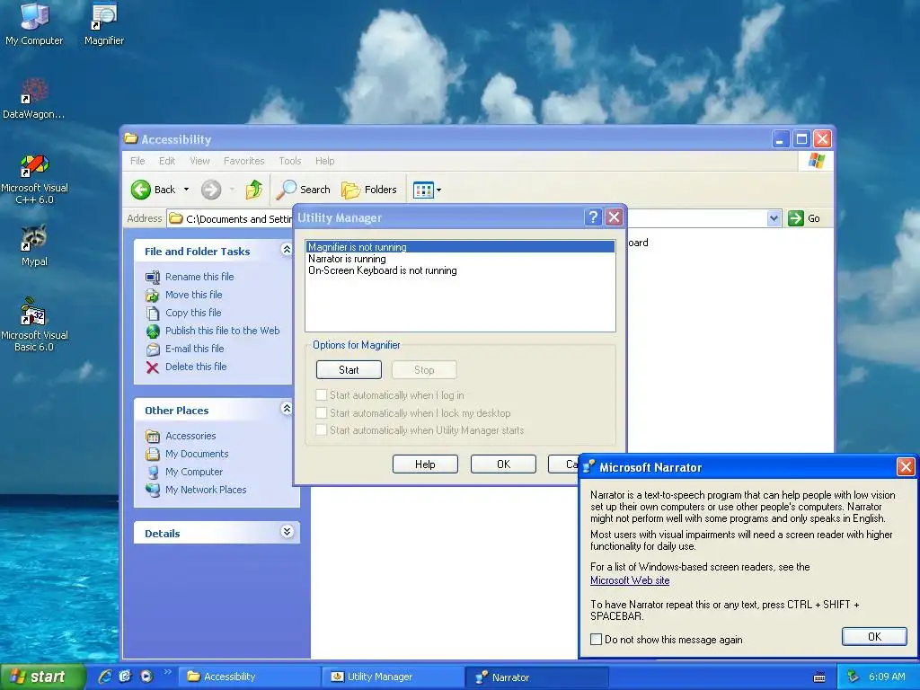Click the Go button beside address bar
Viewport: 920px width, 690px height.
(x=804, y=218)
